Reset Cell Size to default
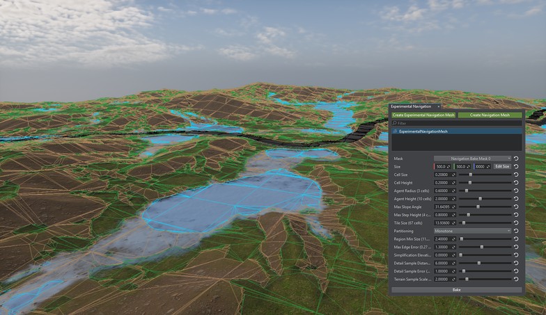 tap(516, 175)
